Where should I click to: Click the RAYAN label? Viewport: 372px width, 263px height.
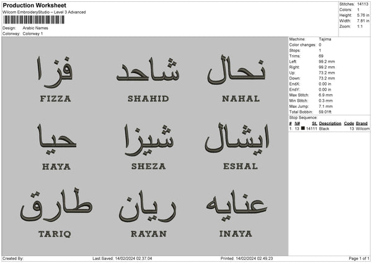[x=149, y=234]
